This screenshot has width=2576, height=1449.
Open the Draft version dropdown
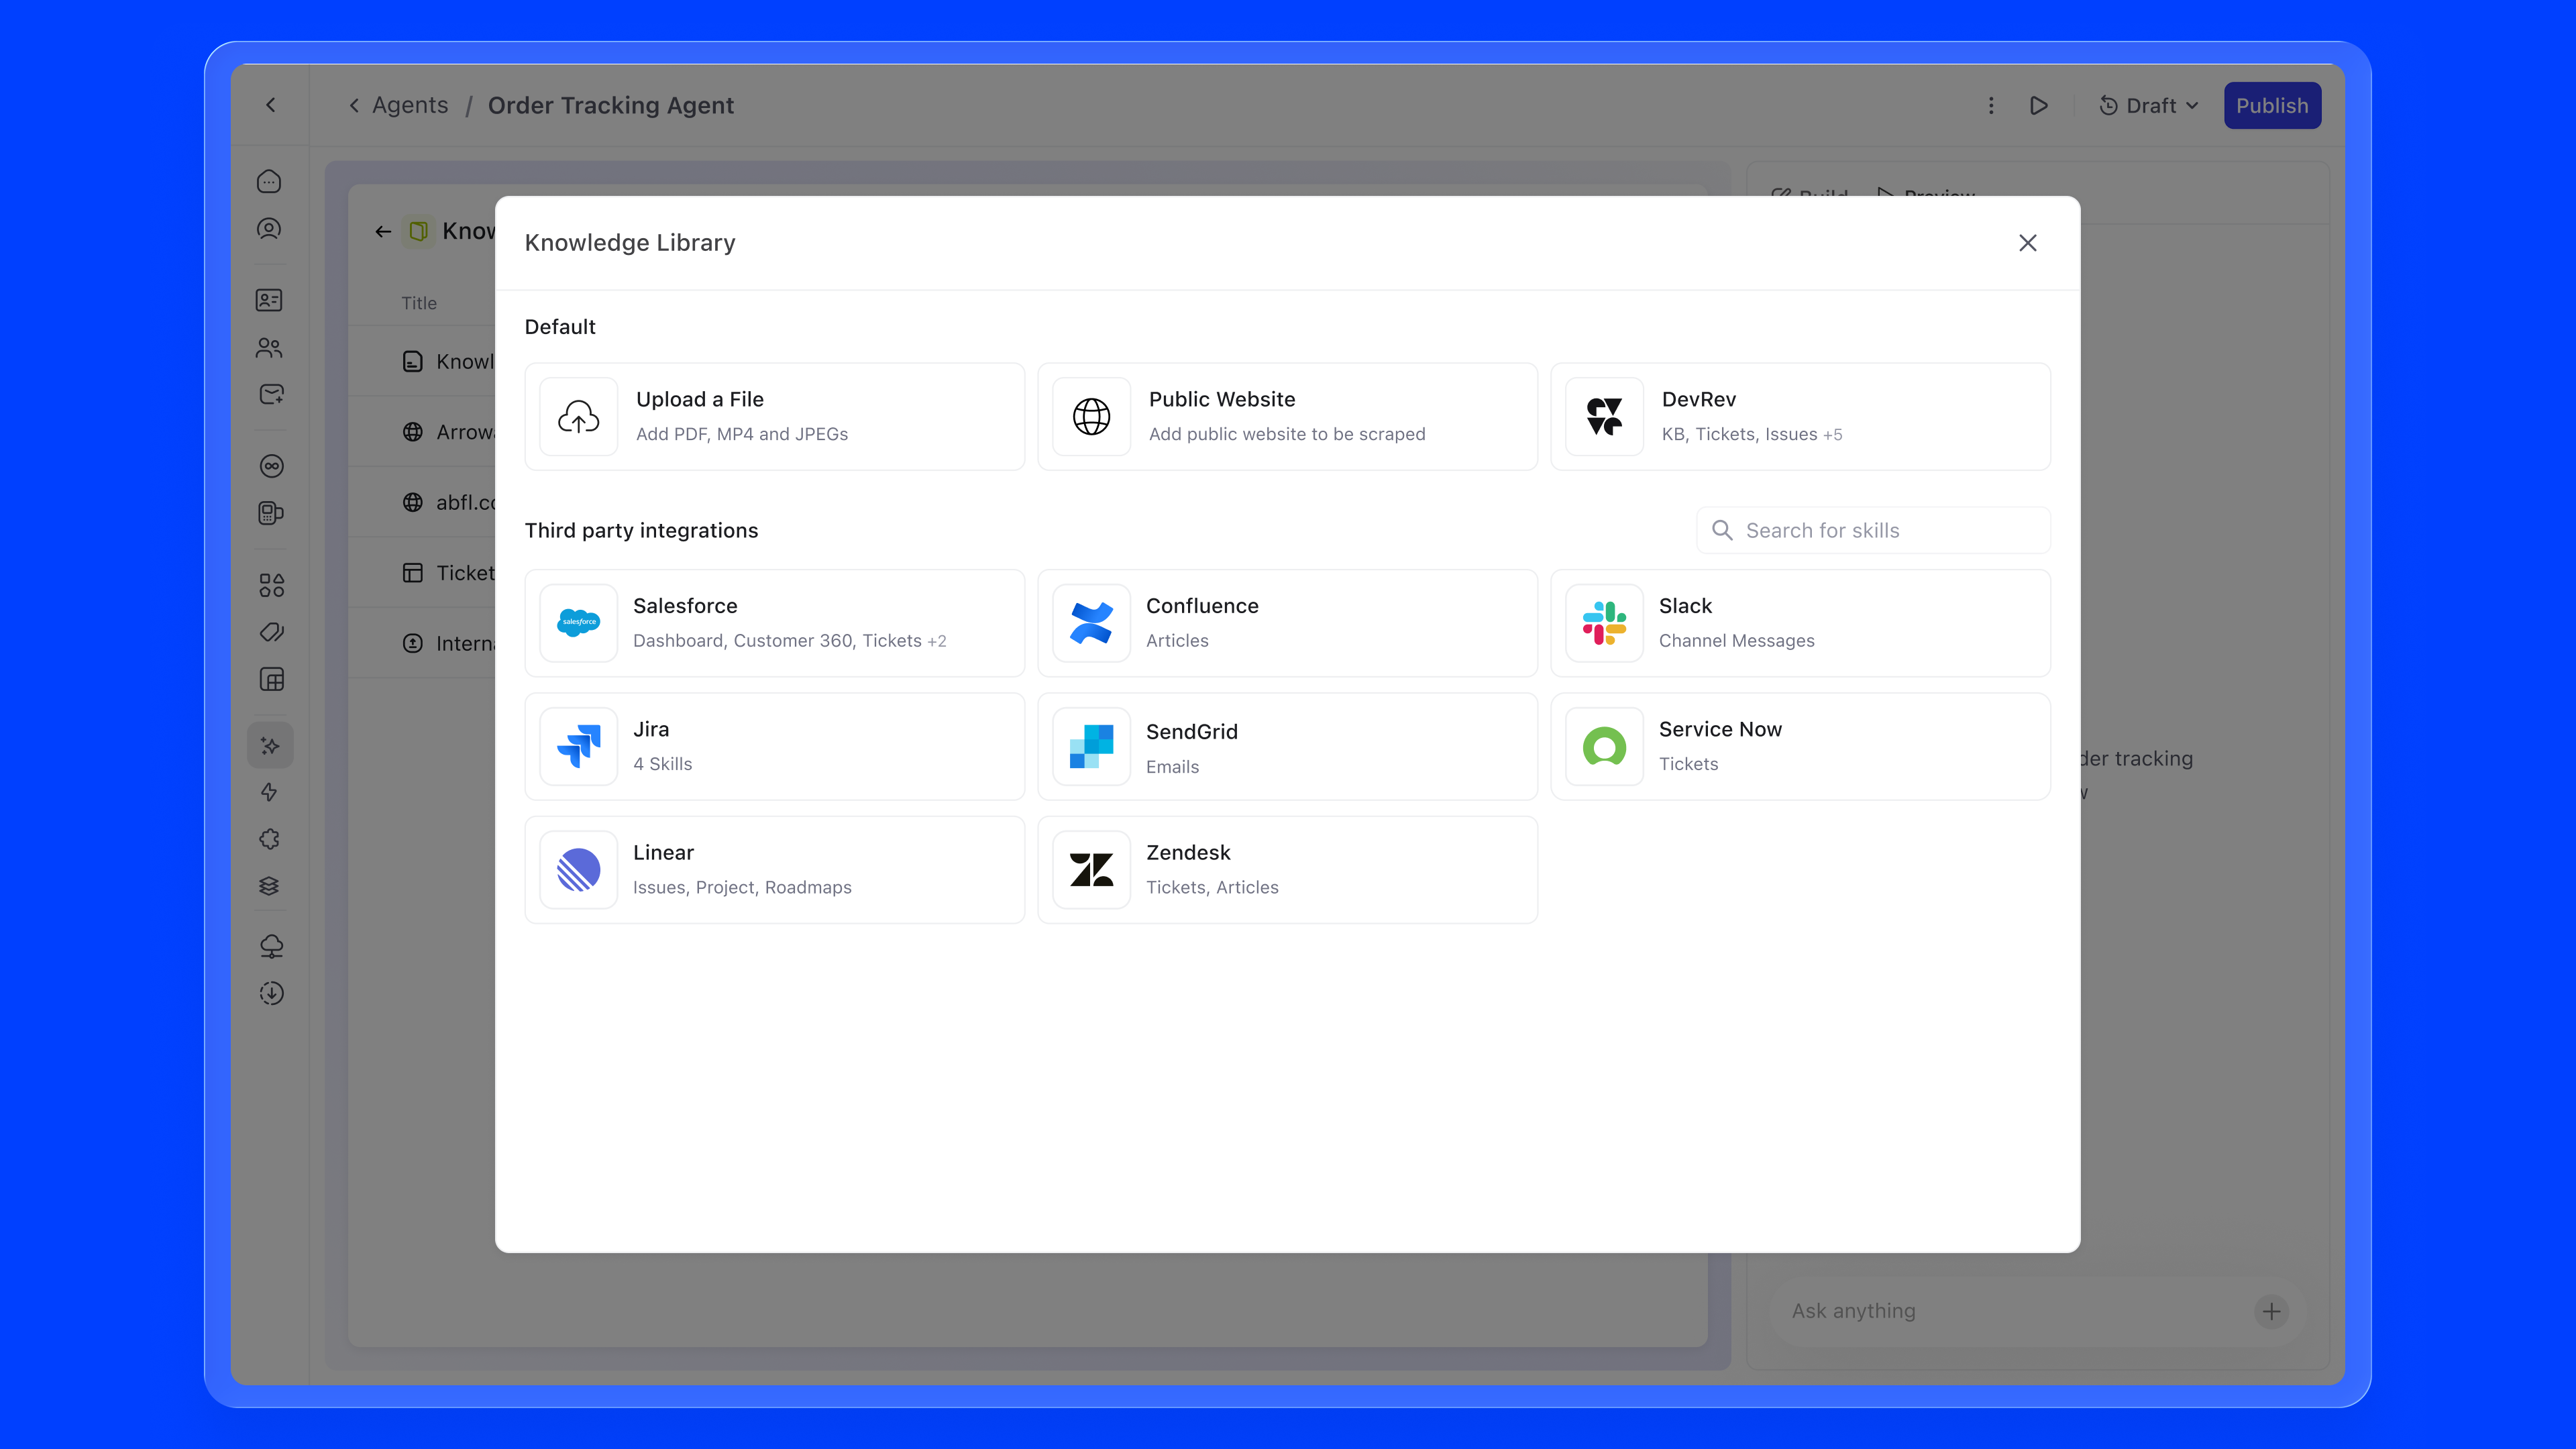(x=2149, y=105)
